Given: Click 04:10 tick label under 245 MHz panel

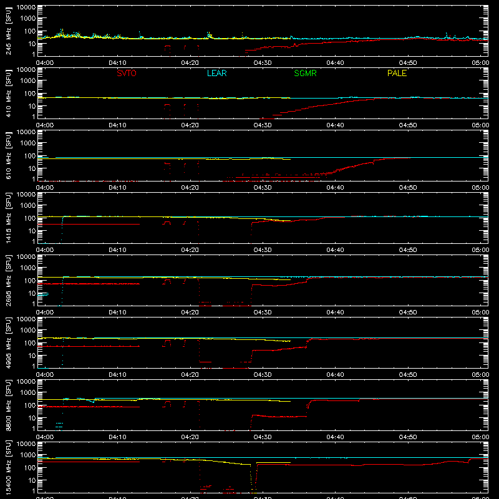Looking at the screenshot, I should point(117,63).
